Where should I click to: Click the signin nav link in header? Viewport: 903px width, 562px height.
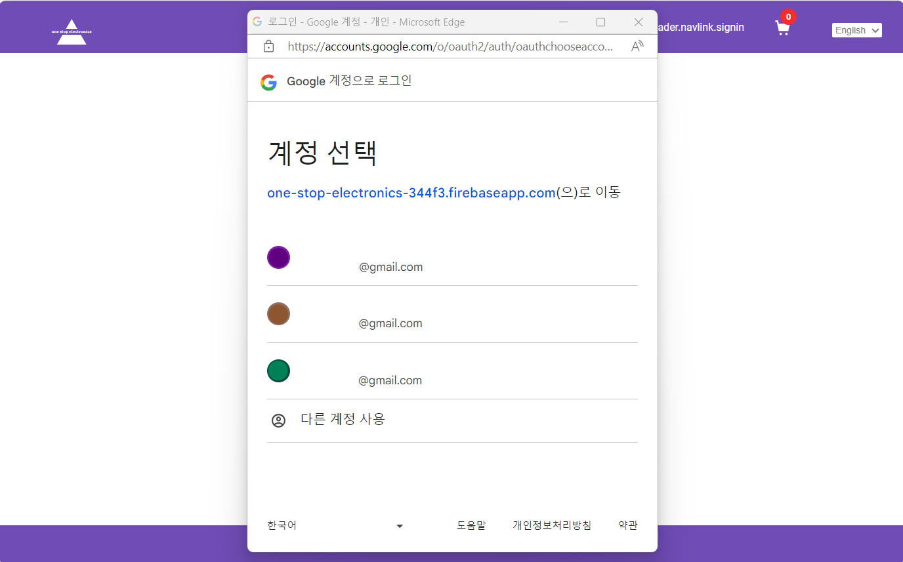click(x=701, y=27)
